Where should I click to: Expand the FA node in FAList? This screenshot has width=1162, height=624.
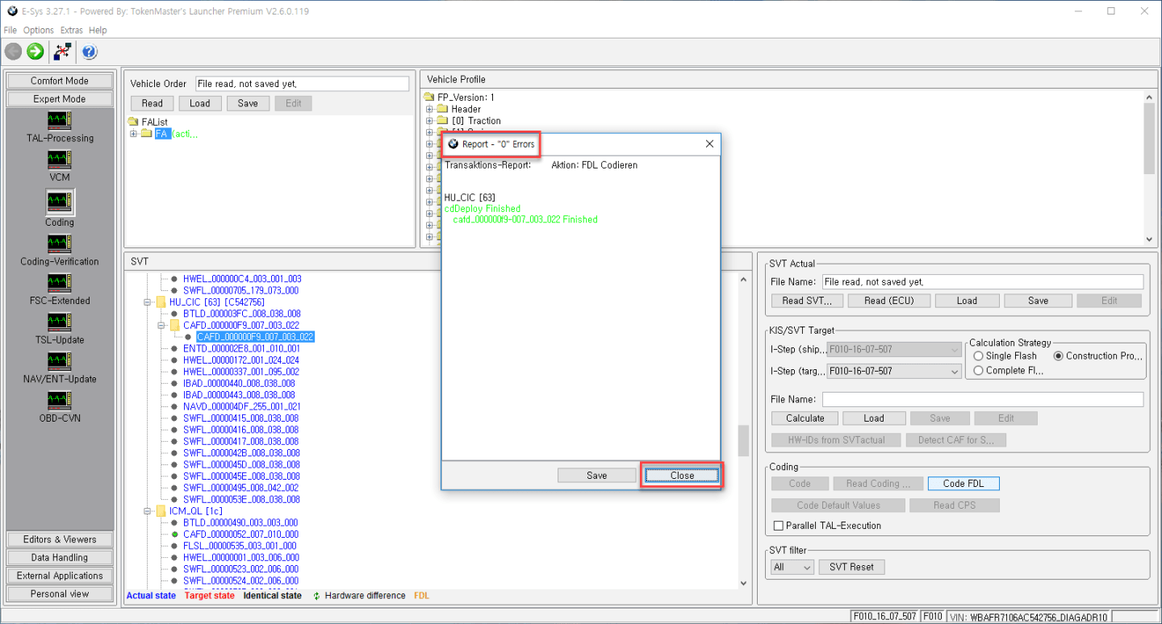point(134,134)
